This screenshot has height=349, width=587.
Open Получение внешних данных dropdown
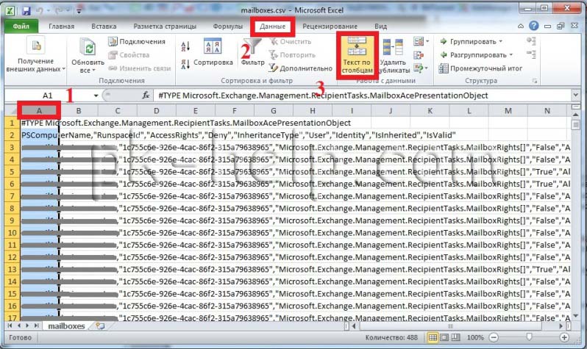pyautogui.click(x=36, y=54)
